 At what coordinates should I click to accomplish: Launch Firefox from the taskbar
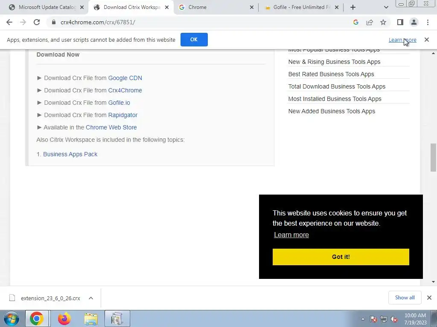point(64,318)
